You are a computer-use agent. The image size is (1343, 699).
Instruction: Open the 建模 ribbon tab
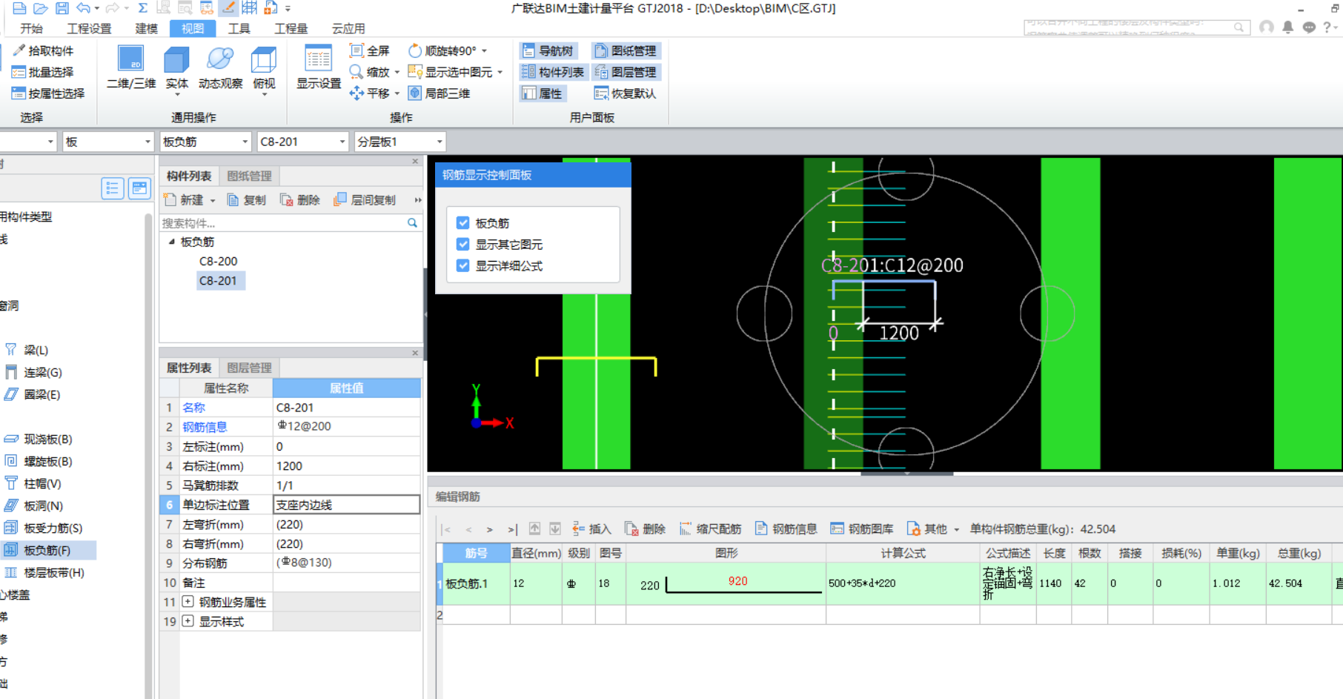point(146,28)
